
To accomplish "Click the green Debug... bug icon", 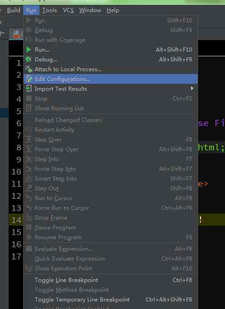I will (28, 59).
